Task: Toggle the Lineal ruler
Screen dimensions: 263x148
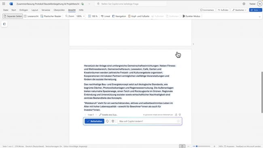Action: [106, 16]
